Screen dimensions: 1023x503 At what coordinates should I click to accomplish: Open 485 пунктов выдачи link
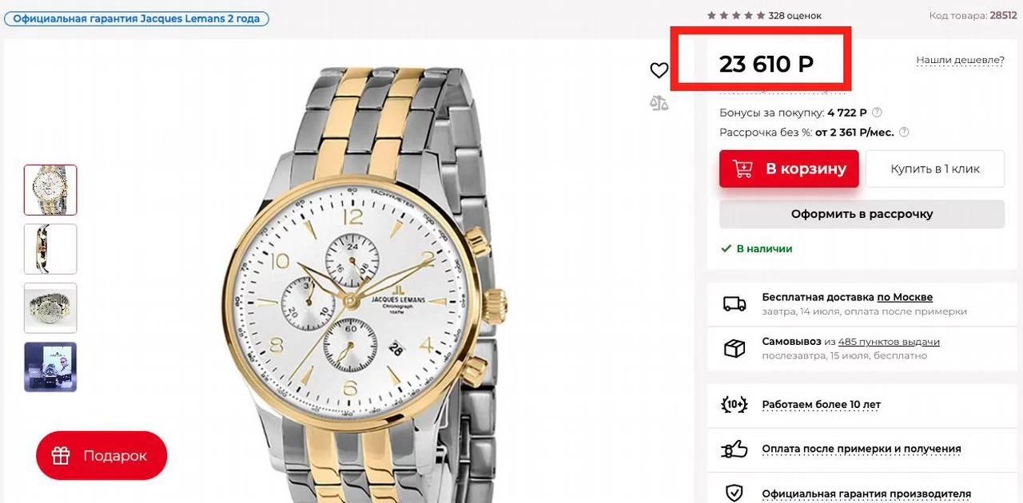click(889, 342)
